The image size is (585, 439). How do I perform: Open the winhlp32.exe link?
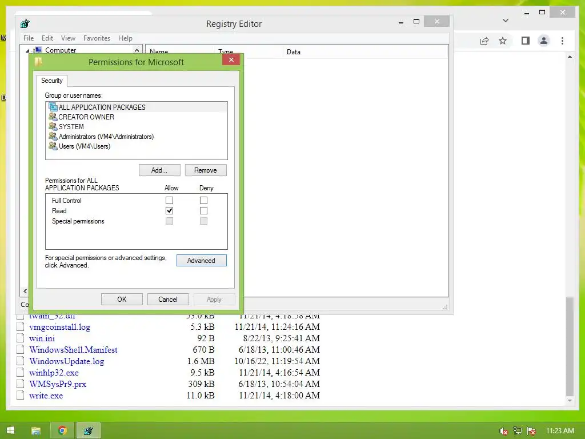(x=54, y=373)
